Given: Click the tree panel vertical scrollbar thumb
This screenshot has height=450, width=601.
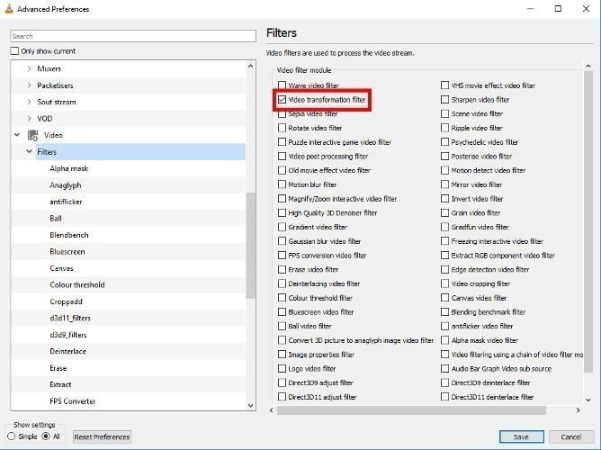Looking at the screenshot, I should point(251,246).
